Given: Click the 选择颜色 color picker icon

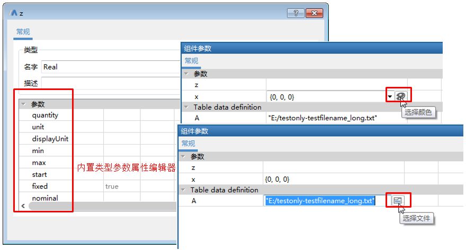Looking at the screenshot, I should (402, 96).
